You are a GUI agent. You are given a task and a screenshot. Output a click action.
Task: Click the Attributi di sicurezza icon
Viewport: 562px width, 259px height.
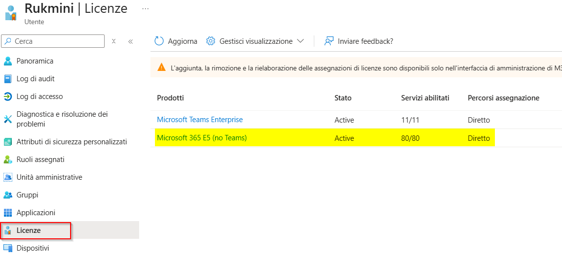pos(8,142)
